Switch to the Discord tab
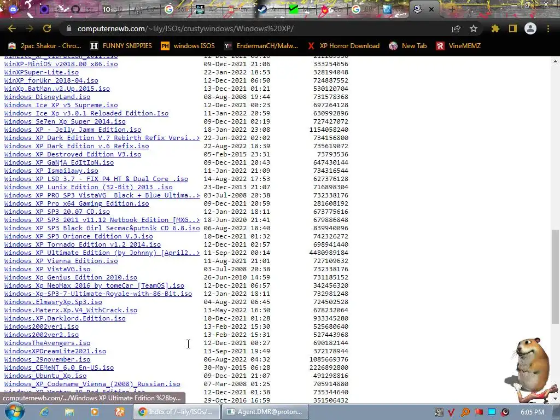 click(14, 9)
